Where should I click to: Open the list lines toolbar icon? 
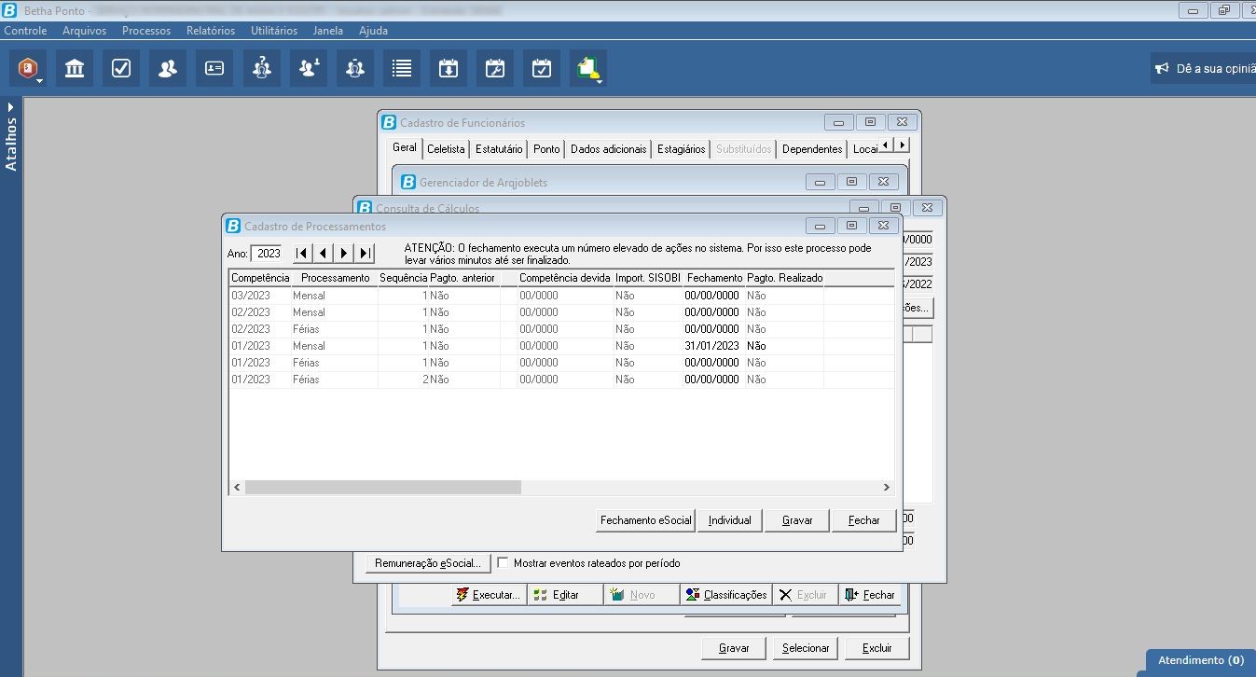[401, 68]
